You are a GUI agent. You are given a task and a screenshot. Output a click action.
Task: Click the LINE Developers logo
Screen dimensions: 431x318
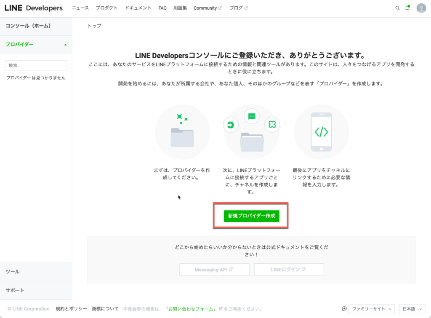coord(34,8)
